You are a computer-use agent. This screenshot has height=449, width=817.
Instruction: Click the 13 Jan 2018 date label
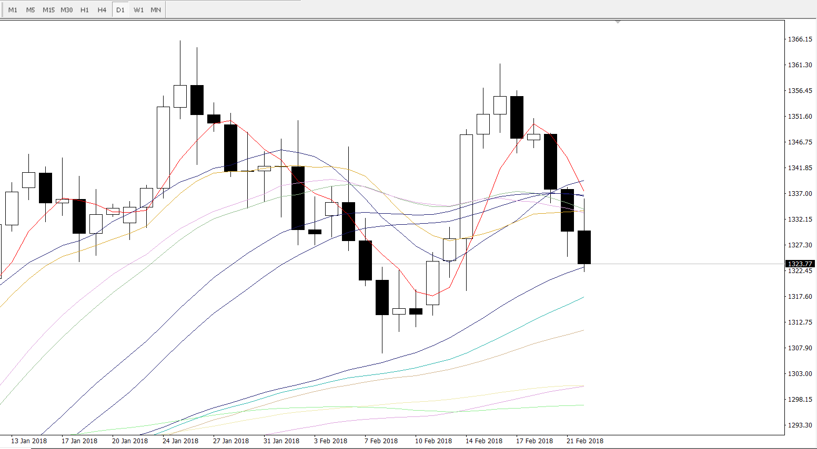tap(29, 441)
